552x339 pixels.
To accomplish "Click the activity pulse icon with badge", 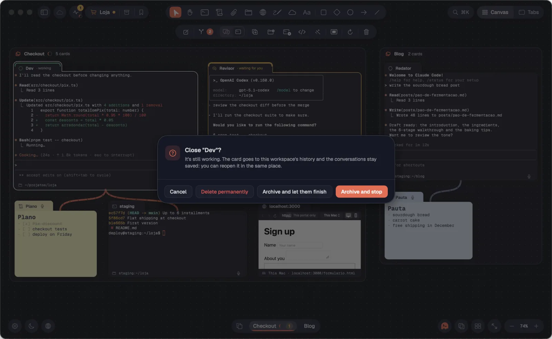I will point(77,12).
